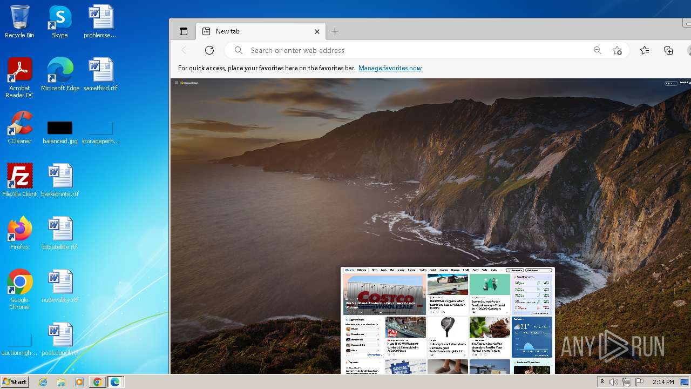Open the Costco Wholesale news story
This screenshot has width=691, height=389.
(384, 294)
